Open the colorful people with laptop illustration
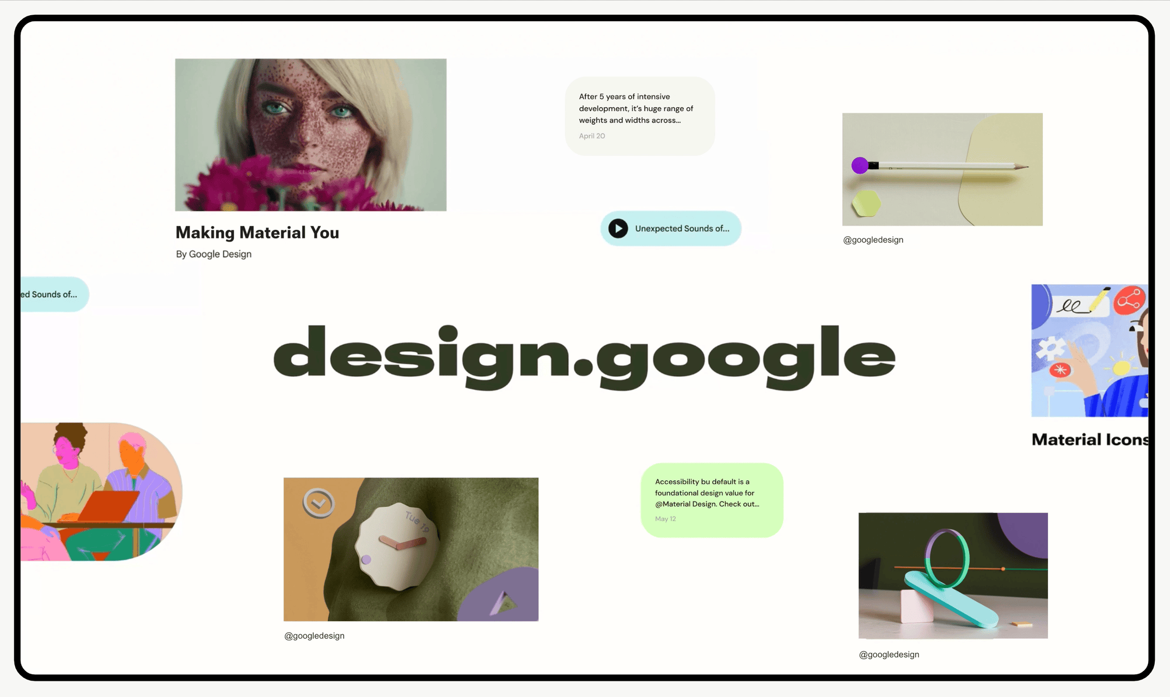 (101, 492)
